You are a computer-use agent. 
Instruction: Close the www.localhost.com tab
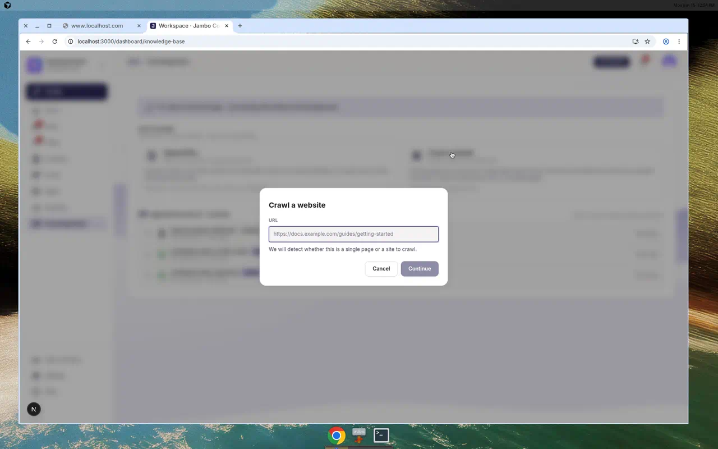(x=139, y=26)
